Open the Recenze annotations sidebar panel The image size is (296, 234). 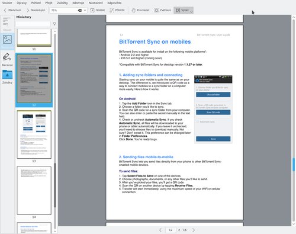pyautogui.click(x=7, y=59)
